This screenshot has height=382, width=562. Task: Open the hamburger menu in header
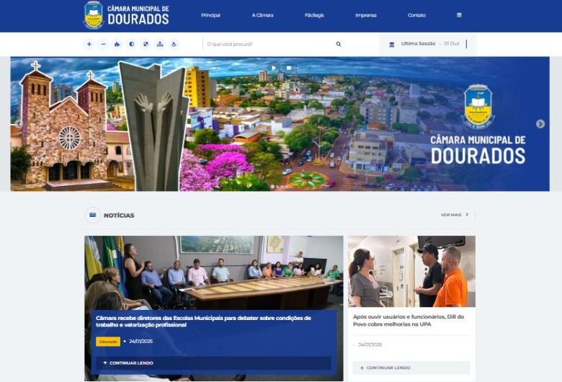pos(459,15)
